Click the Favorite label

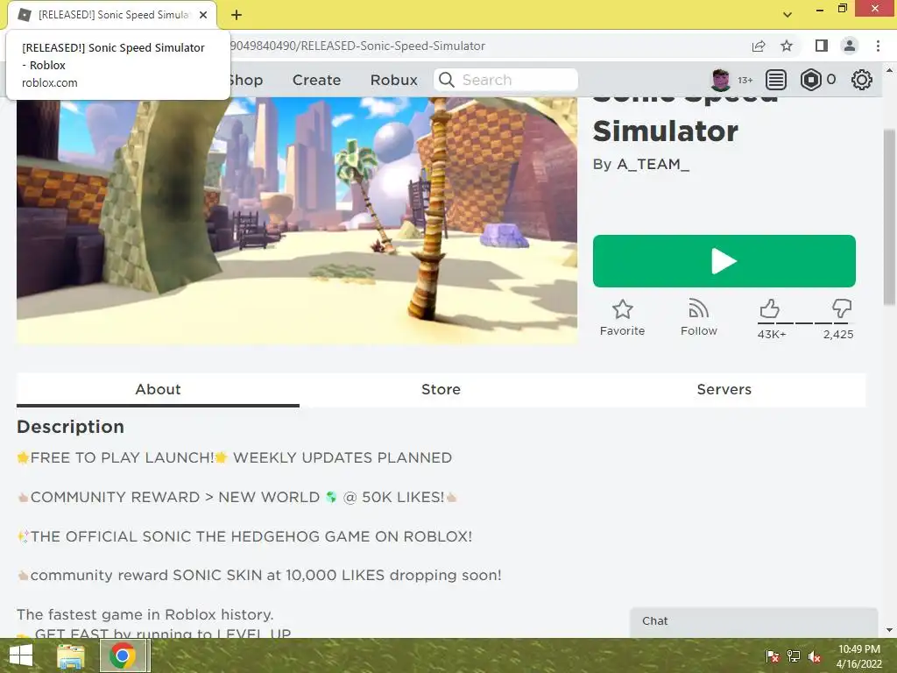pyautogui.click(x=623, y=330)
